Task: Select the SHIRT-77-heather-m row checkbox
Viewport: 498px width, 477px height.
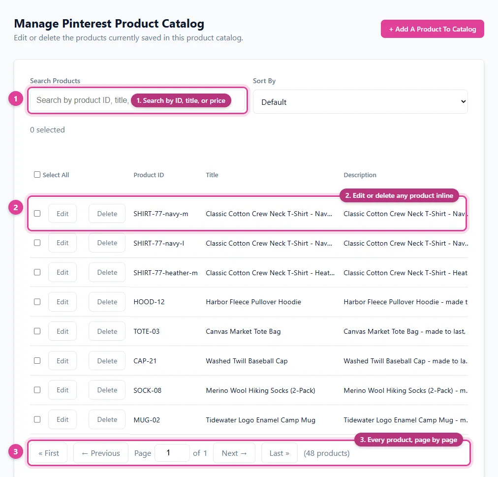Action: (x=37, y=272)
